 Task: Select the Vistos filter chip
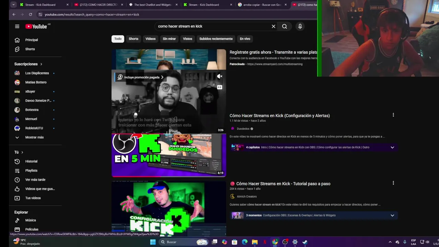click(x=188, y=39)
